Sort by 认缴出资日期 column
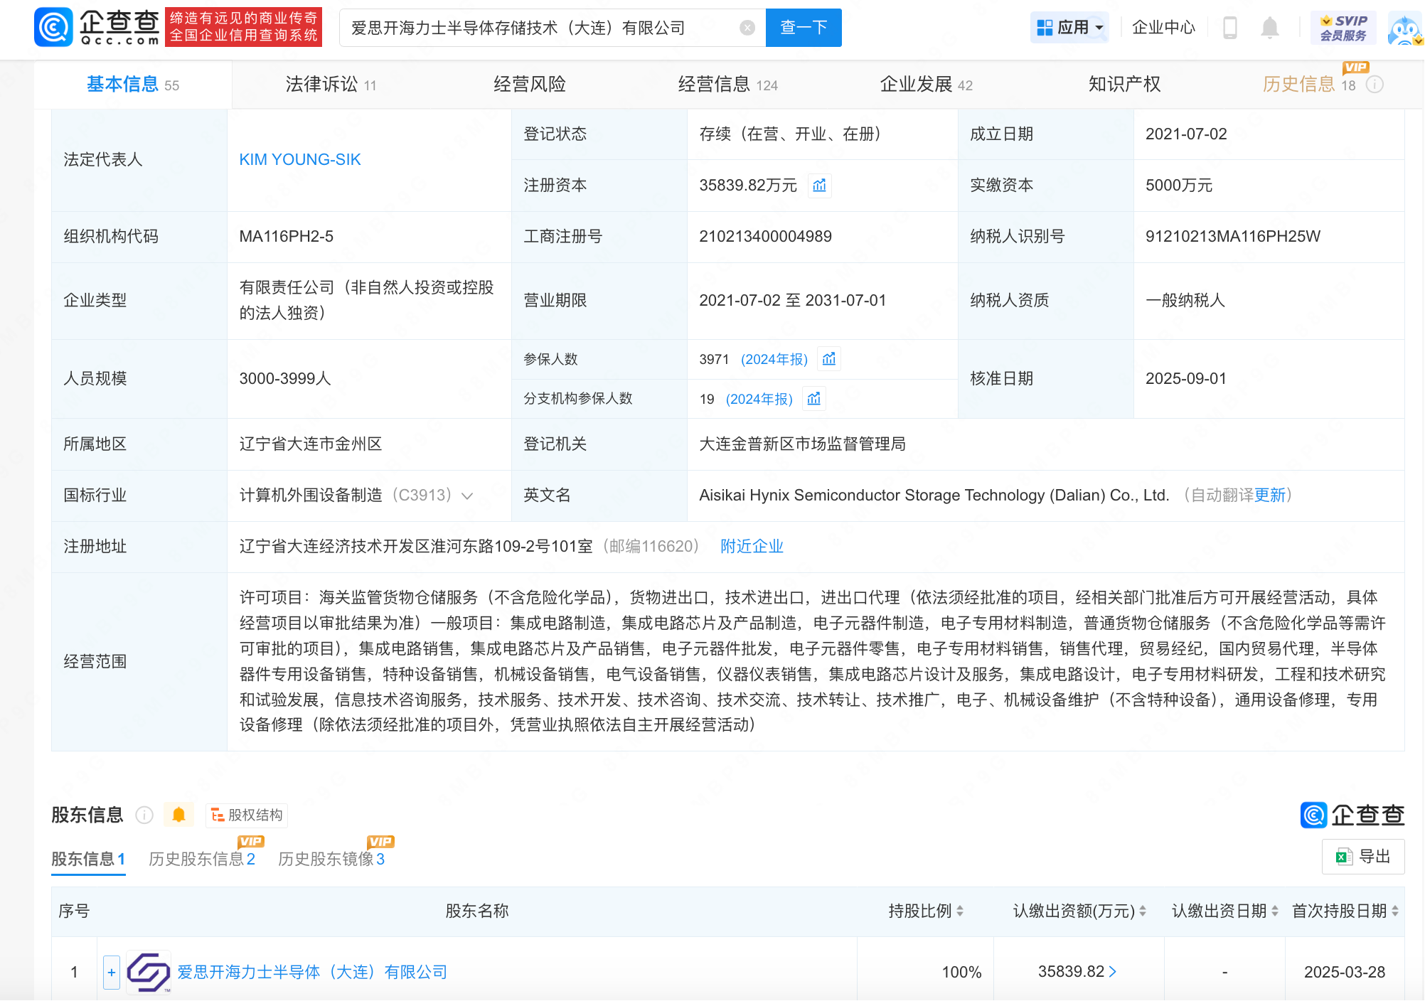This screenshot has height=1001, width=1425. 1274,911
